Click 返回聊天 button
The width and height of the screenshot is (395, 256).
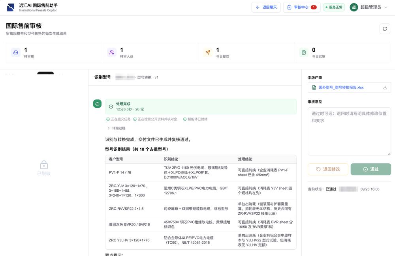(266, 7)
